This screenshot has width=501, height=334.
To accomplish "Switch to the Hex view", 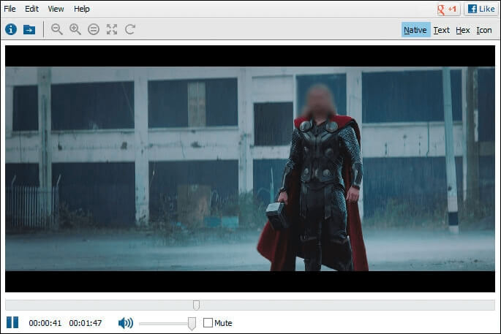I will click(x=463, y=30).
